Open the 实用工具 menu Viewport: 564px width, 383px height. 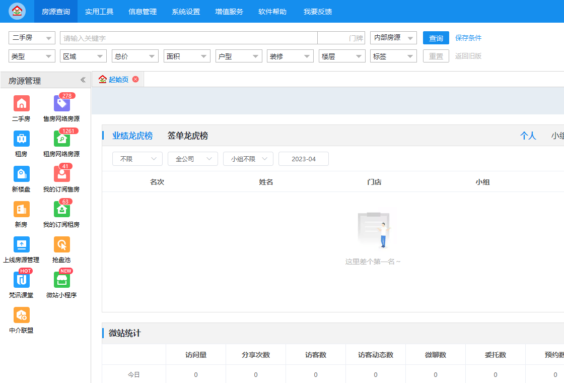(x=99, y=12)
